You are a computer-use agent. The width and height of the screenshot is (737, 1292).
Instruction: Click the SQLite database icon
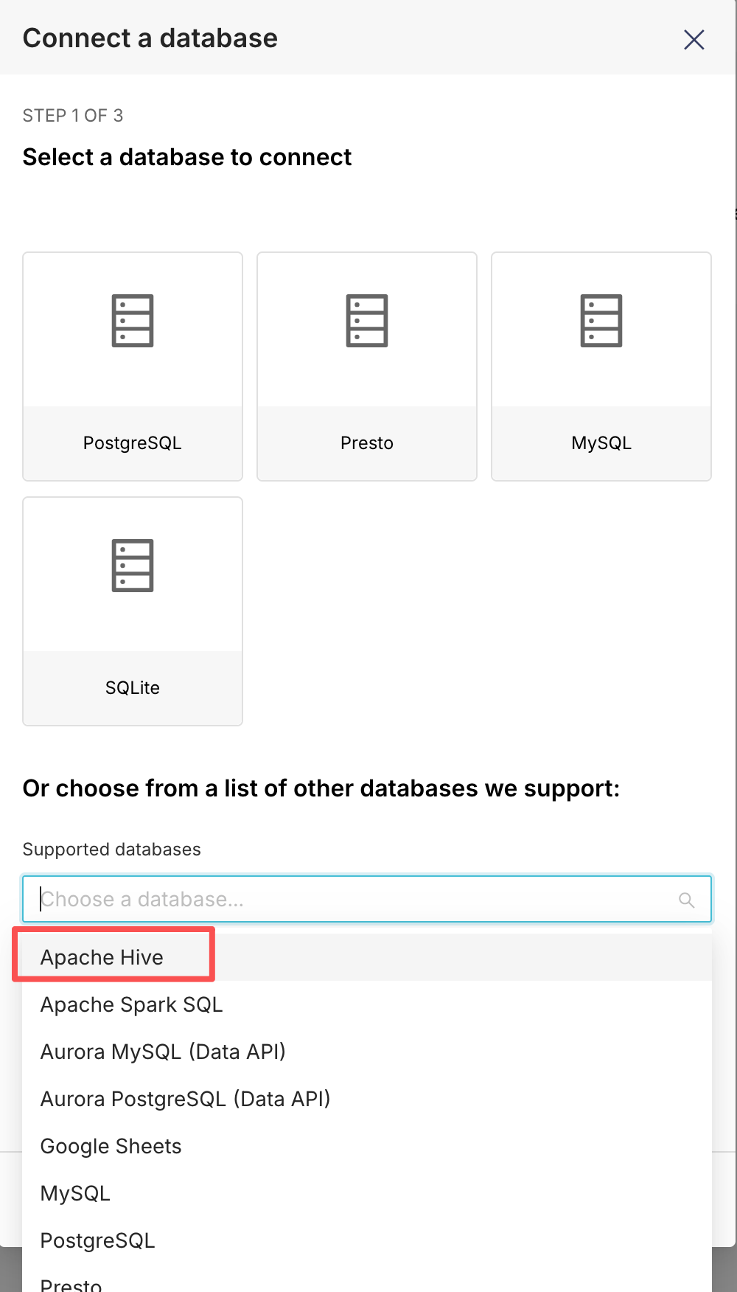coord(133,566)
